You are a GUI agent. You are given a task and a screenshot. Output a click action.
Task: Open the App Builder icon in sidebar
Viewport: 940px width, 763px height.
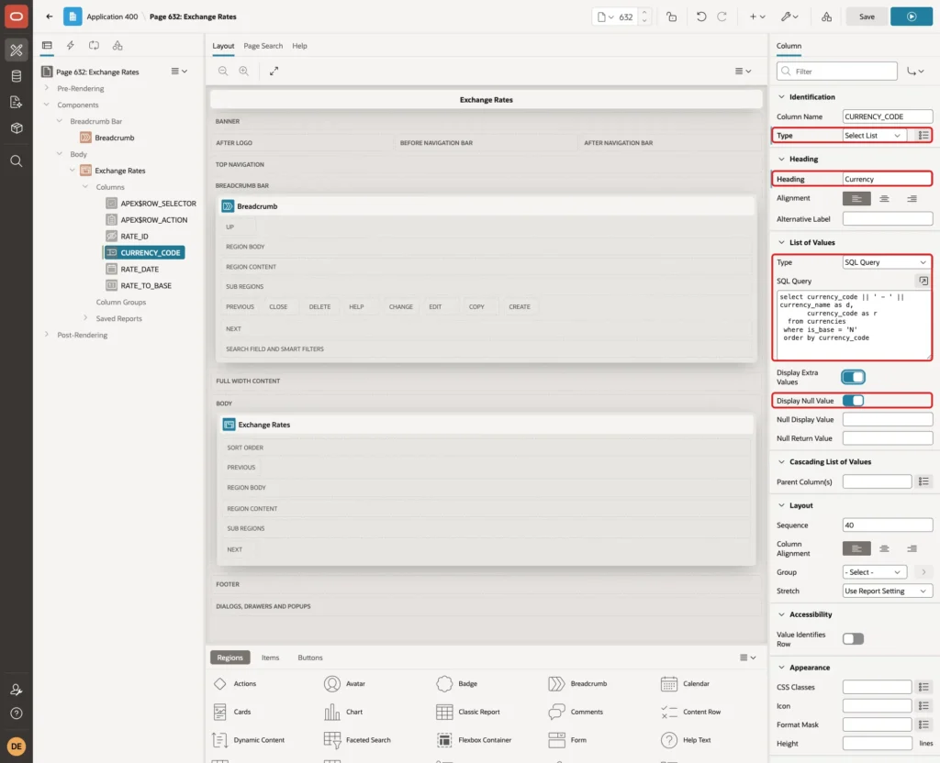pyautogui.click(x=17, y=50)
